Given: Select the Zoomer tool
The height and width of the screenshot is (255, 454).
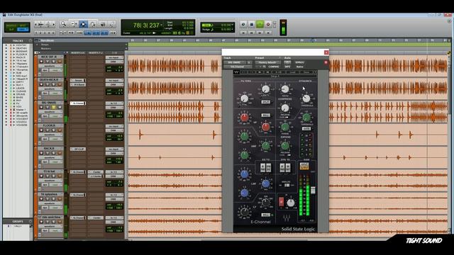Looking at the screenshot, I should coord(63,24).
